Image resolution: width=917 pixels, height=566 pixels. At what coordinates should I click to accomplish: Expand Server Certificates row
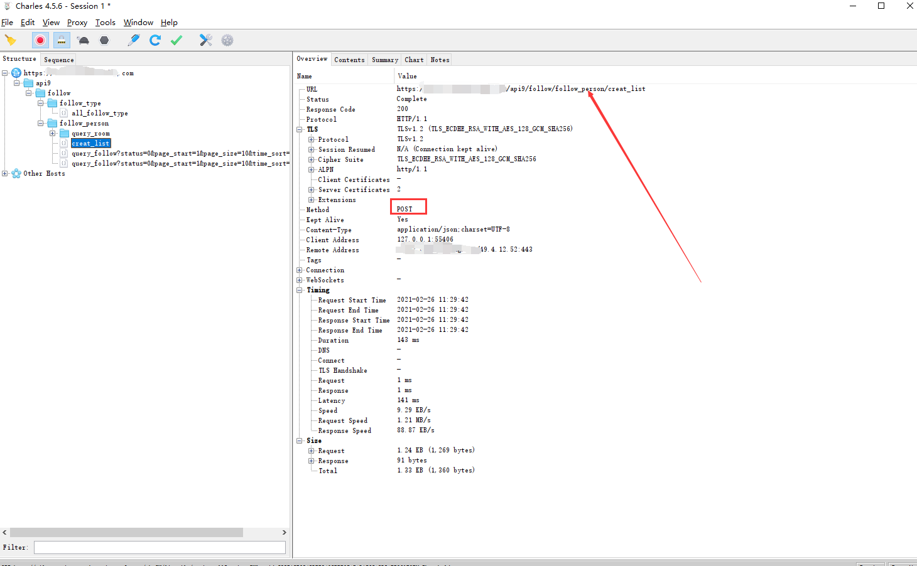point(311,190)
